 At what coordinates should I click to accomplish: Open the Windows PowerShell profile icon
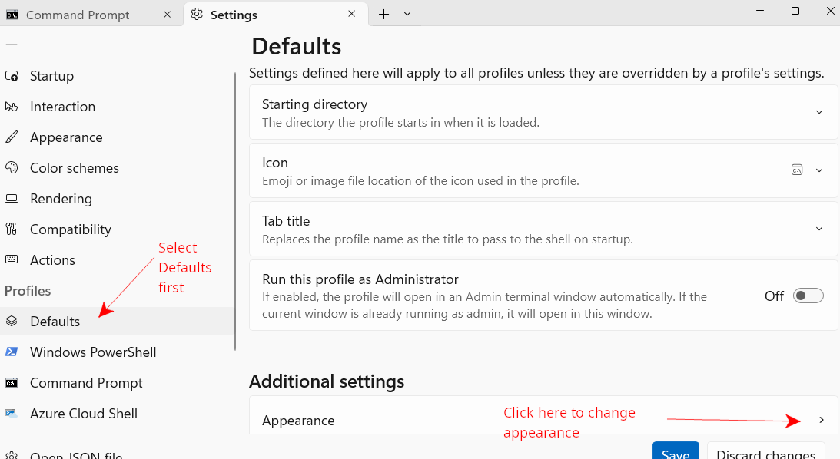click(x=12, y=352)
